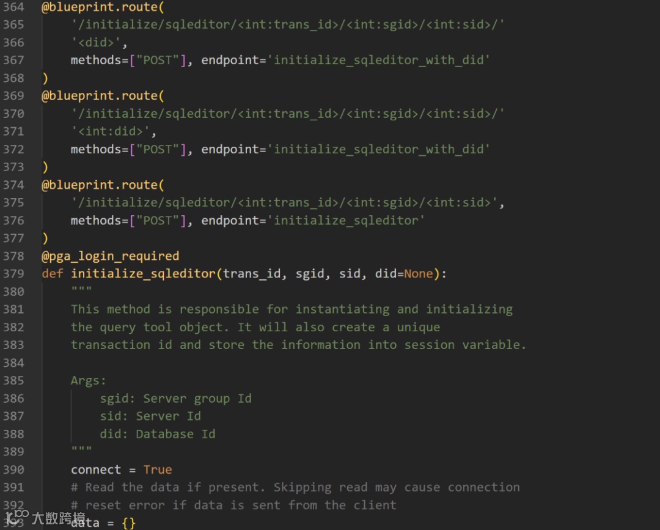This screenshot has width=660, height=530.
Task: Click comment 'Read the data if present' on line 391
Action: coord(295,487)
